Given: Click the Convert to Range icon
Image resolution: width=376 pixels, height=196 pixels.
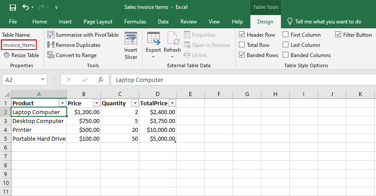Looking at the screenshot, I should [x=51, y=55].
